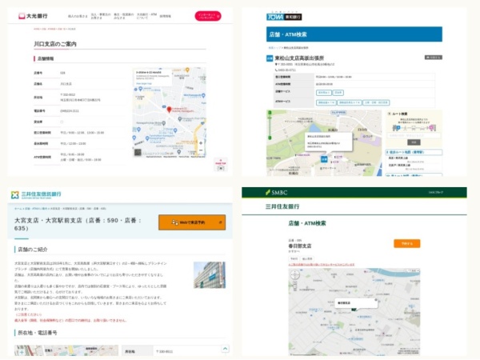Click the breadcrumb link on Towa page

tap(274, 48)
